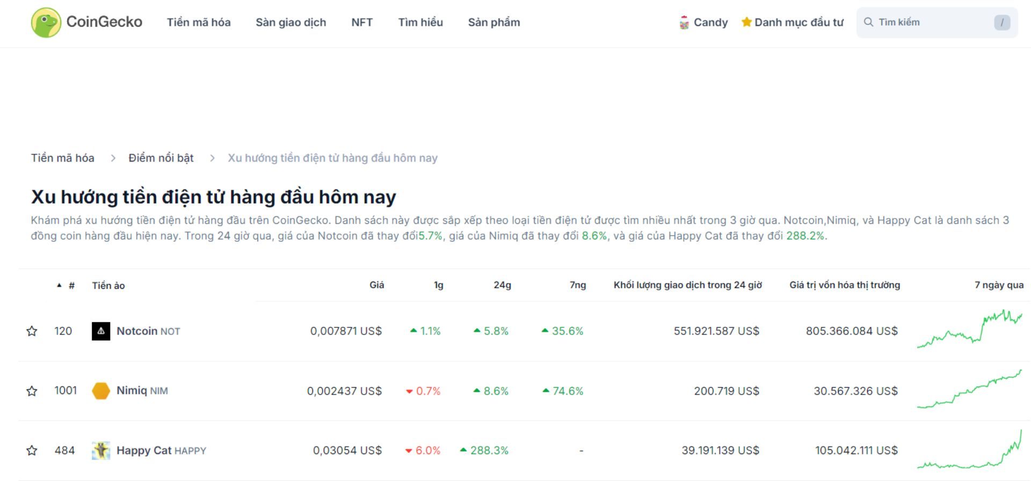This screenshot has width=1031, height=481.
Task: Click Nimiq price 0,002437 US$
Action: 344,391
